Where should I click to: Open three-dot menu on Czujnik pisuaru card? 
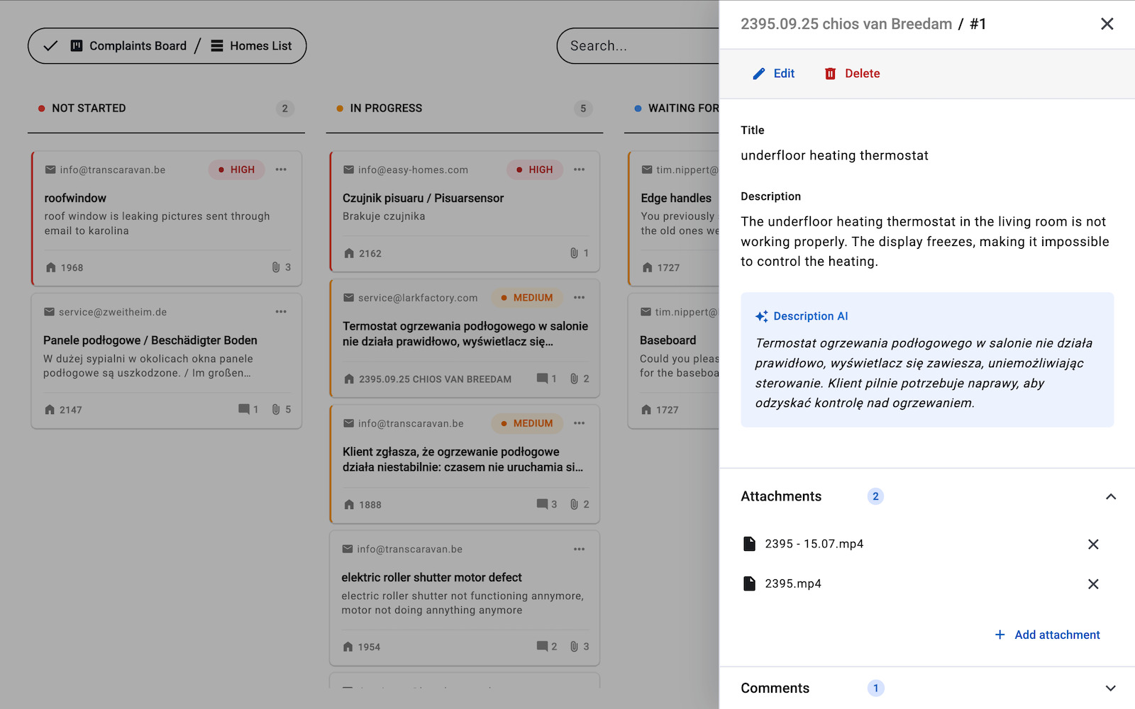tap(579, 169)
